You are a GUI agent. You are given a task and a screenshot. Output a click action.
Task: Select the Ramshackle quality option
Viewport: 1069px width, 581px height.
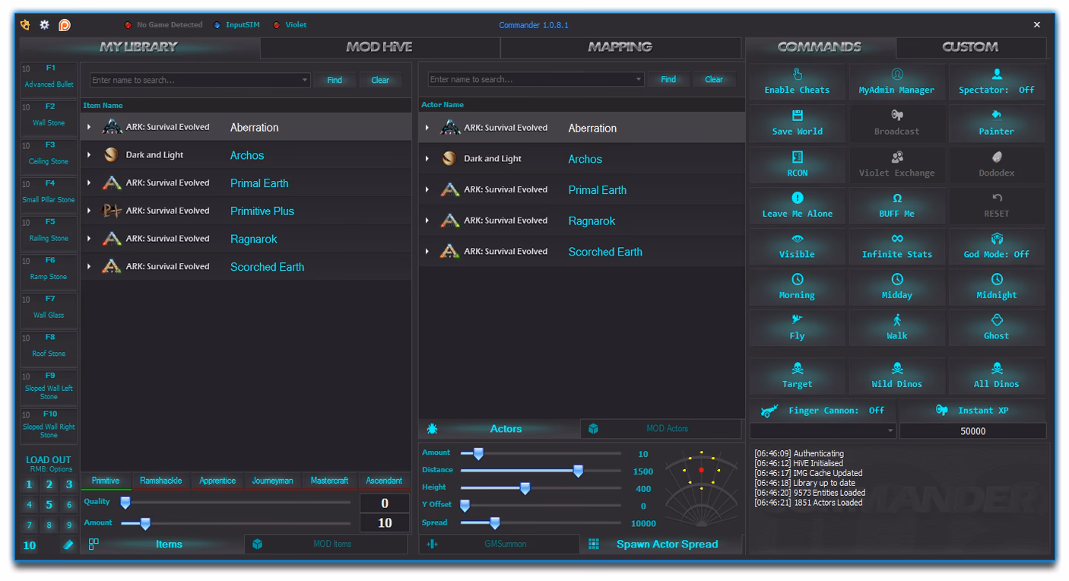tap(161, 481)
